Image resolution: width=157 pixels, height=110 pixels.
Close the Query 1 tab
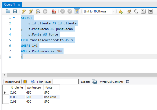pyautogui.click(x=19, y=5)
